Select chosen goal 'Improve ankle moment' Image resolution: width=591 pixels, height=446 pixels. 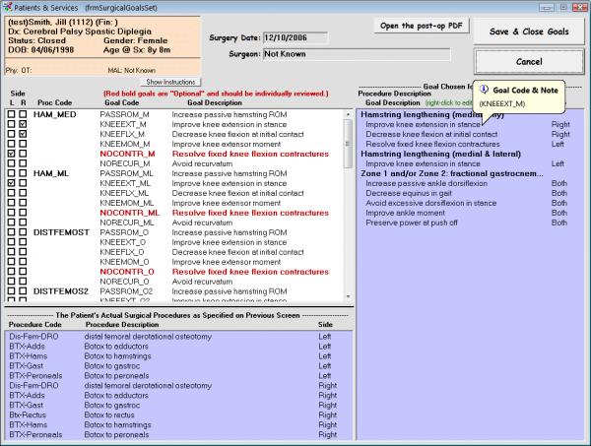(x=405, y=213)
